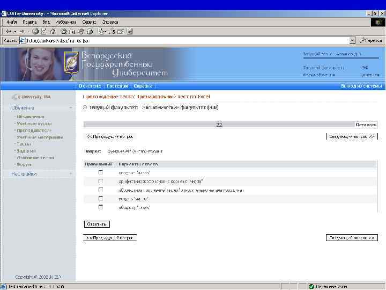Viewport: 386px width, 290px height.
Task: Click the Переход go button
Action: coord(371,40)
